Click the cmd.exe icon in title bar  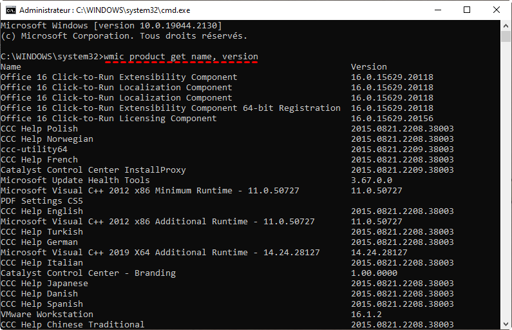pos(11,10)
